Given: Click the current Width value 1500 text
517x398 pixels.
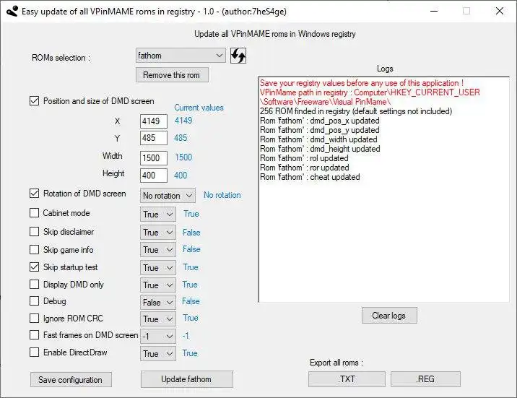Looking at the screenshot, I should (183, 157).
